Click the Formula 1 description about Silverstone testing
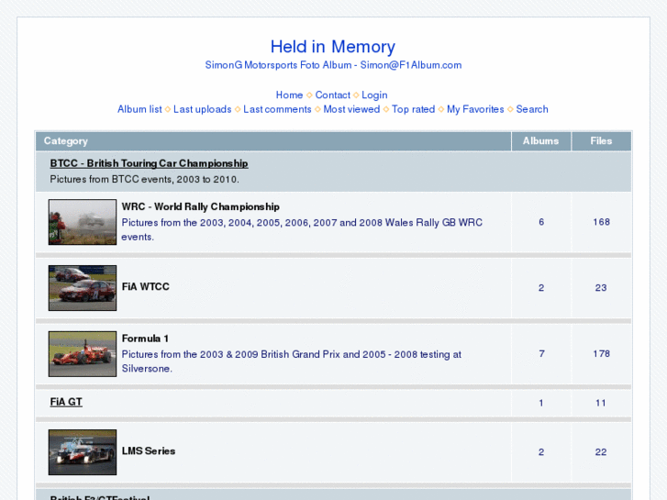The image size is (667, 500). tap(292, 361)
